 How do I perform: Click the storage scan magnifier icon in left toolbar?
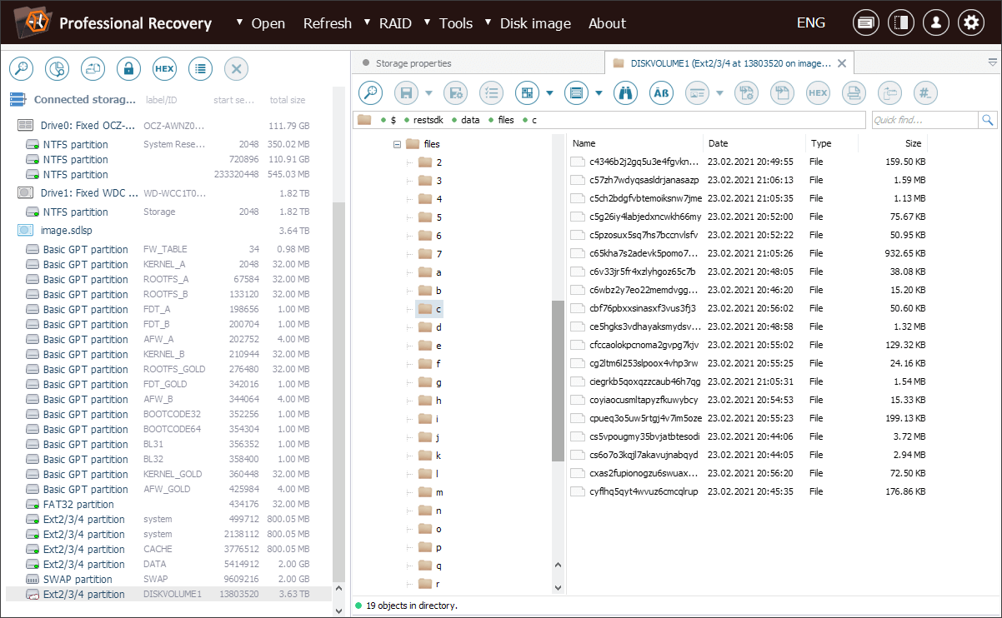click(20, 68)
